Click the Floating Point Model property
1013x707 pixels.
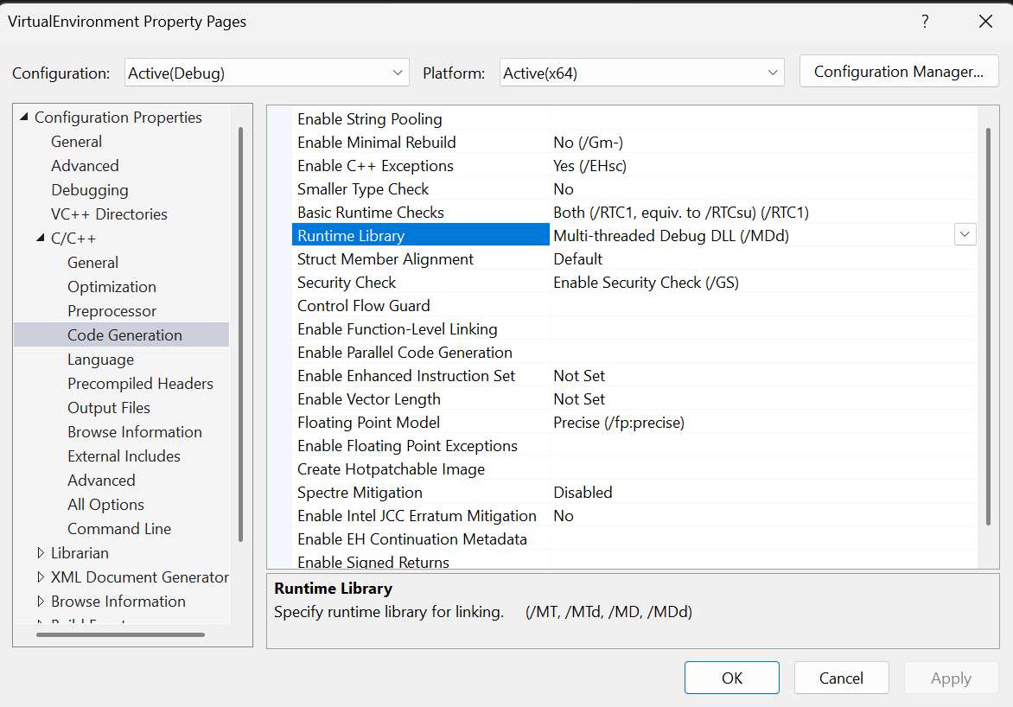(634, 422)
